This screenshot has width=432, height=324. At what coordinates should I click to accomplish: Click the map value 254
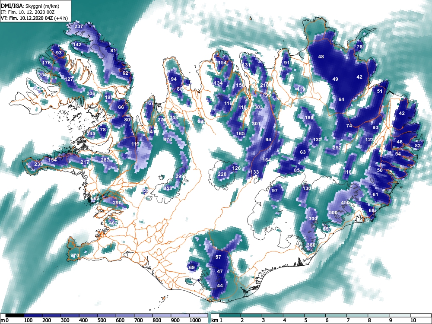click(x=43, y=75)
